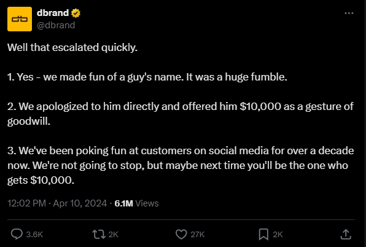Click the 27K likes count

tap(198, 234)
